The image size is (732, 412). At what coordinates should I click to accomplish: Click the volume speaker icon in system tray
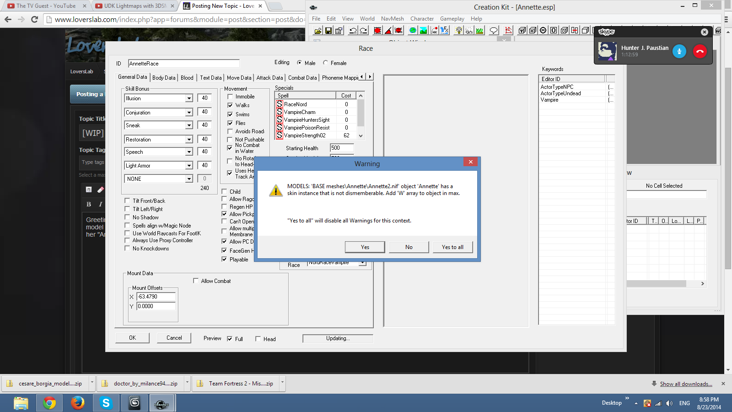(669, 403)
